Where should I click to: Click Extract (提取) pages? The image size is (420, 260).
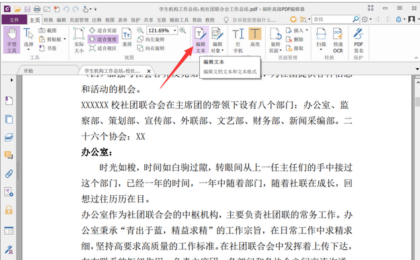[294, 48]
